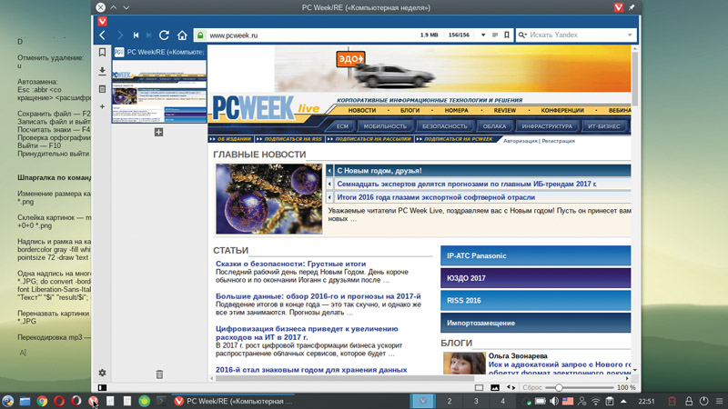Expand arrow beside Итоги 2016 года headline

point(329,197)
